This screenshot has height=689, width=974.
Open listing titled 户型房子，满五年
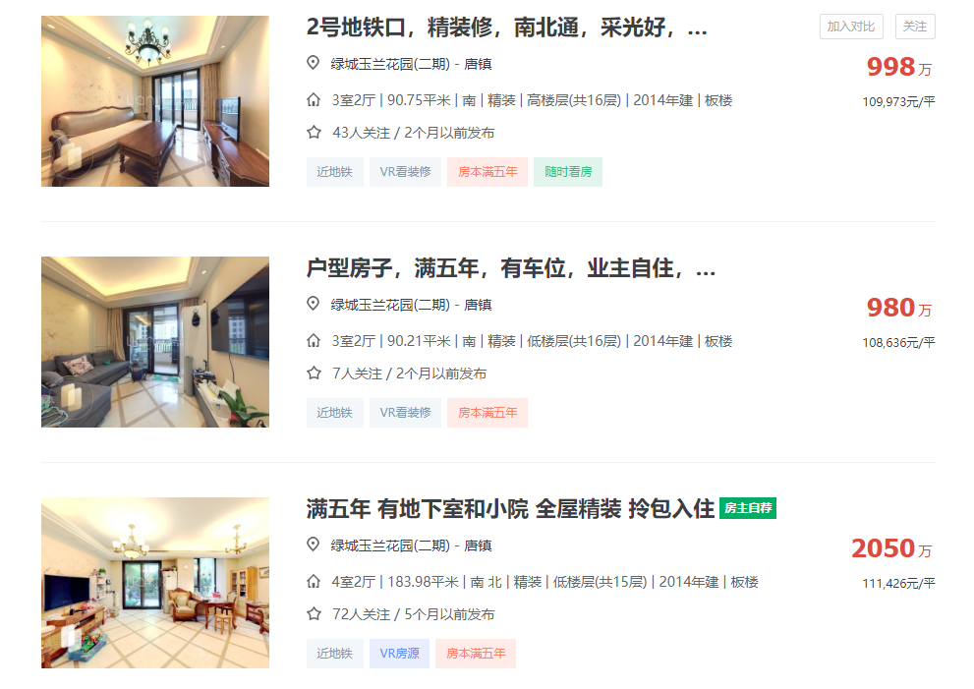click(x=511, y=268)
